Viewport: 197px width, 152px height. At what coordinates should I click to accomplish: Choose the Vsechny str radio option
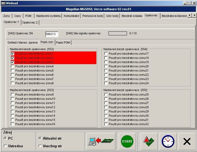click(40, 146)
